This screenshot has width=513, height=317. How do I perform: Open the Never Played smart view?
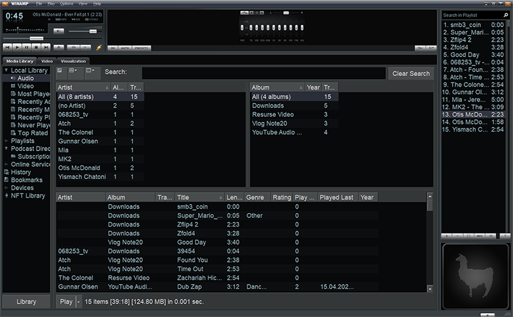pyautogui.click(x=30, y=125)
